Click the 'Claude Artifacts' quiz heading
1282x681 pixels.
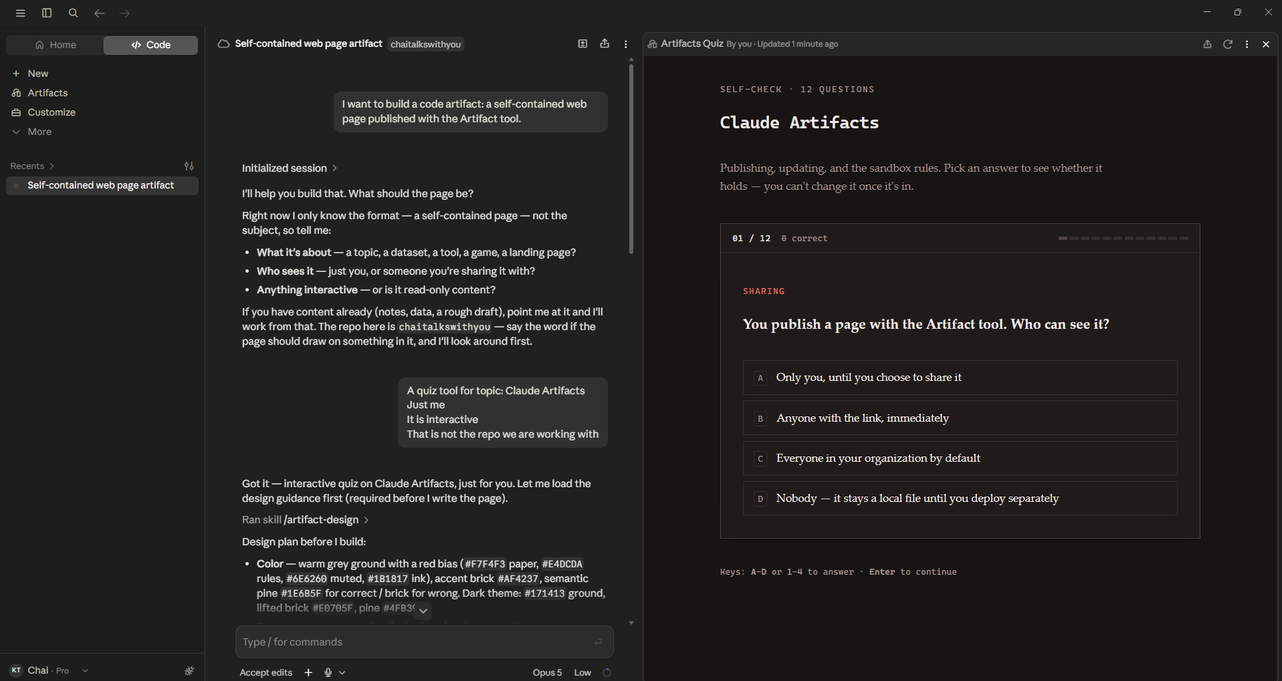[799, 123]
